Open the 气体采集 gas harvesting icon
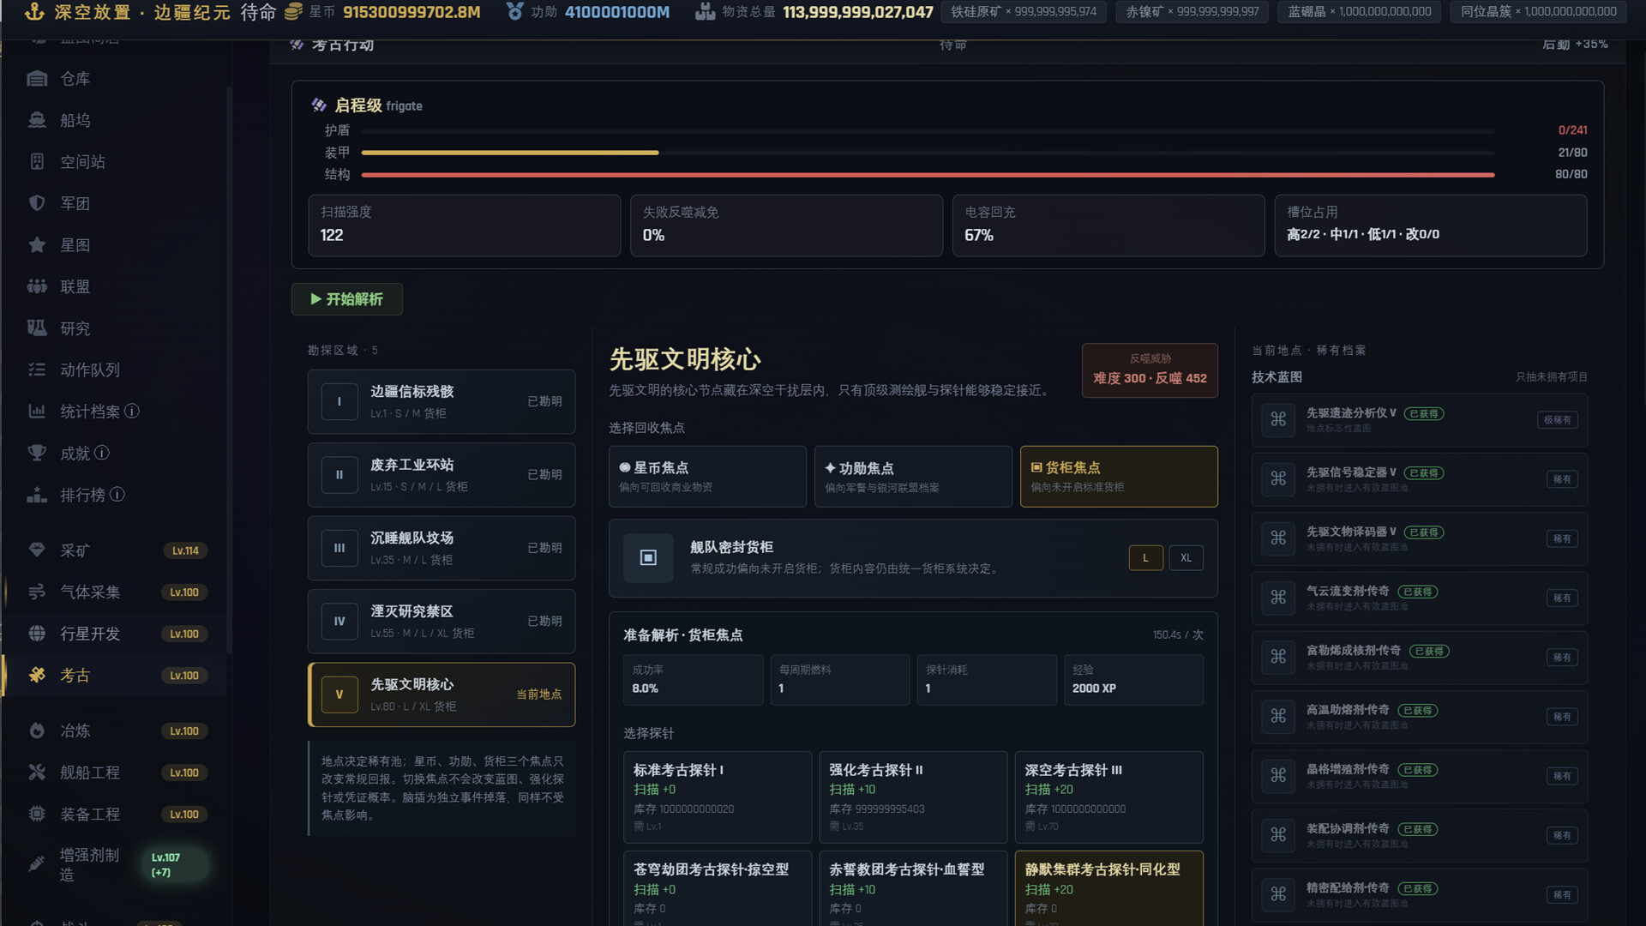Viewport: 1646px width, 926px height. pyautogui.click(x=37, y=592)
